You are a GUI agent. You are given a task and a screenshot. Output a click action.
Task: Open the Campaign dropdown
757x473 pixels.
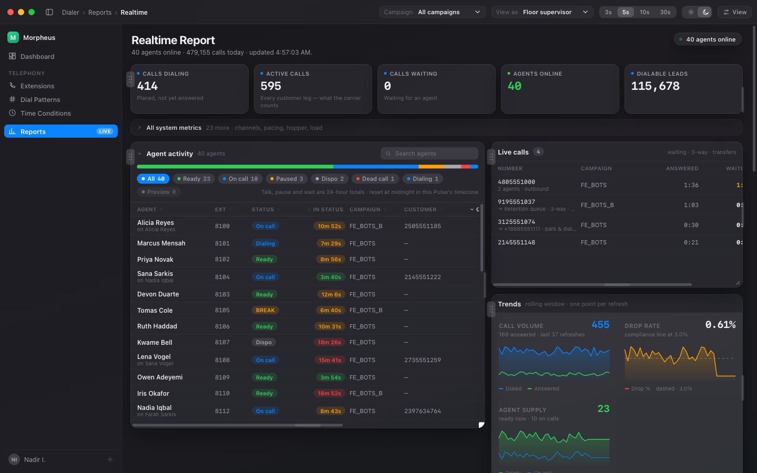[432, 12]
